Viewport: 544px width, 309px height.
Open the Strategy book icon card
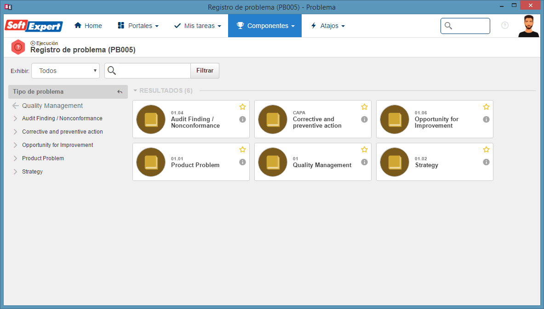(x=395, y=162)
